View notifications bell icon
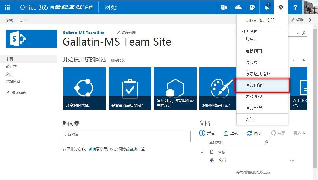The height and width of the screenshot is (180, 318). coord(267,7)
